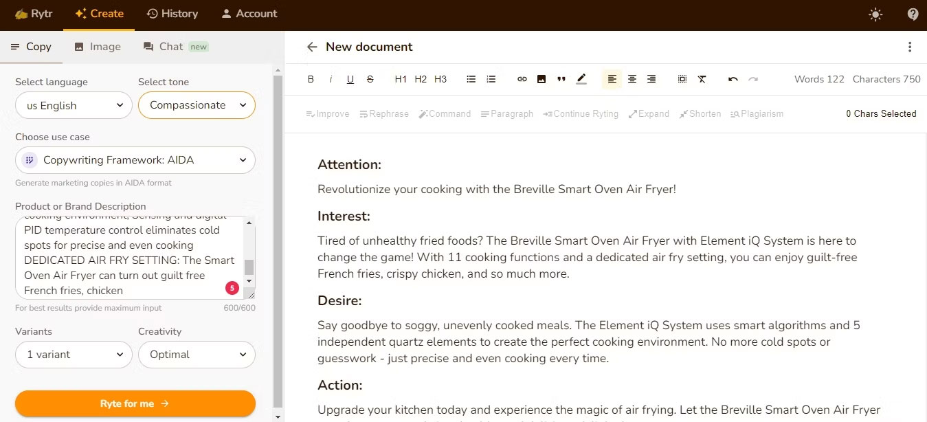This screenshot has width=927, height=422.
Task: Switch to the Image tab
Action: (98, 47)
